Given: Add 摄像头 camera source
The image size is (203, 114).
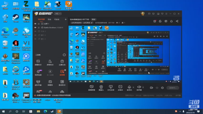Looking at the screenshot, I should (101, 88).
